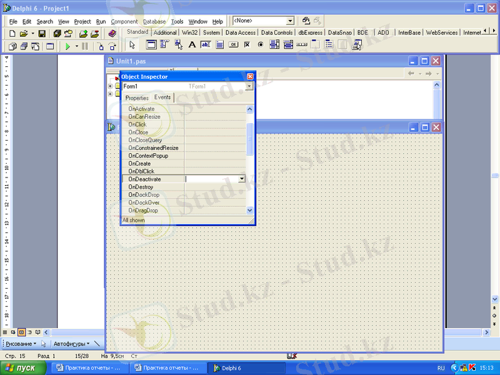This screenshot has width=500, height=375.
Task: Open the dropdown arrow beside Run icon
Action: click(x=77, y=46)
